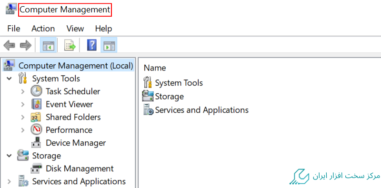
Task: Open the View menu
Action: click(75, 29)
